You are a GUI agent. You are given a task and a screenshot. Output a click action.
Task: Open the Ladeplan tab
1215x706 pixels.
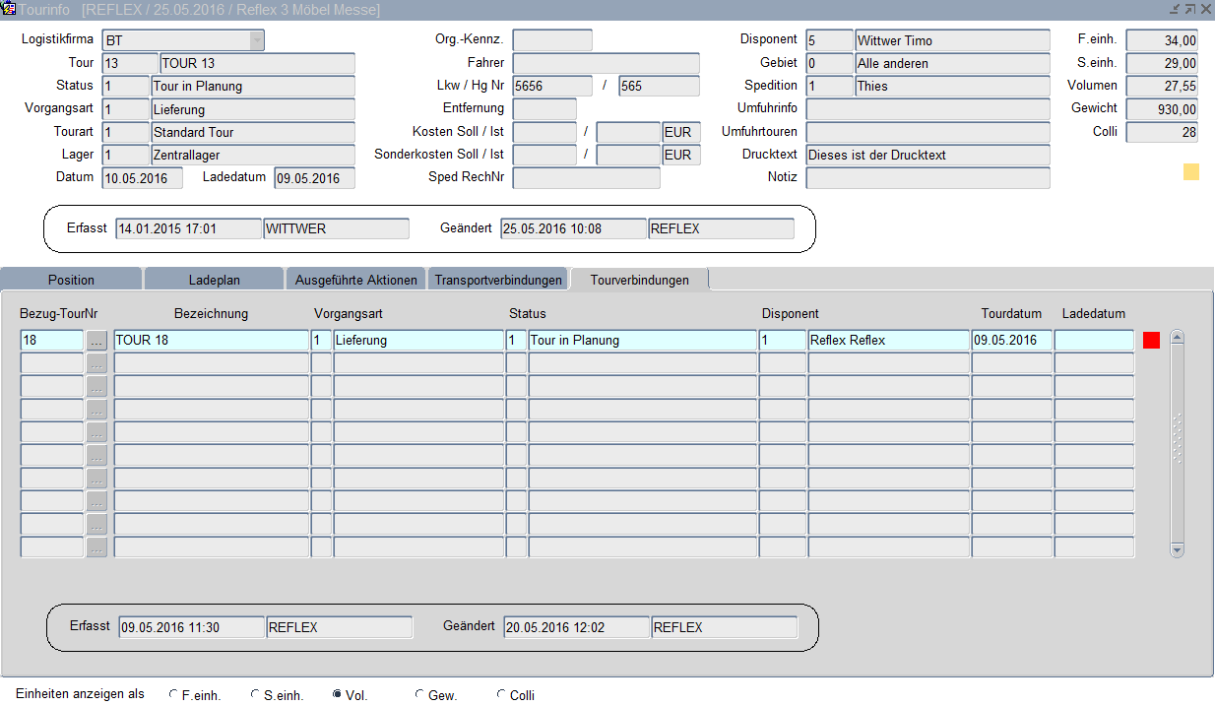215,280
